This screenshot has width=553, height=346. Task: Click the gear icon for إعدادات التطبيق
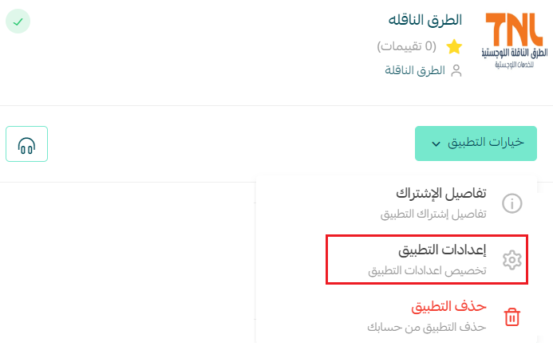point(512,260)
